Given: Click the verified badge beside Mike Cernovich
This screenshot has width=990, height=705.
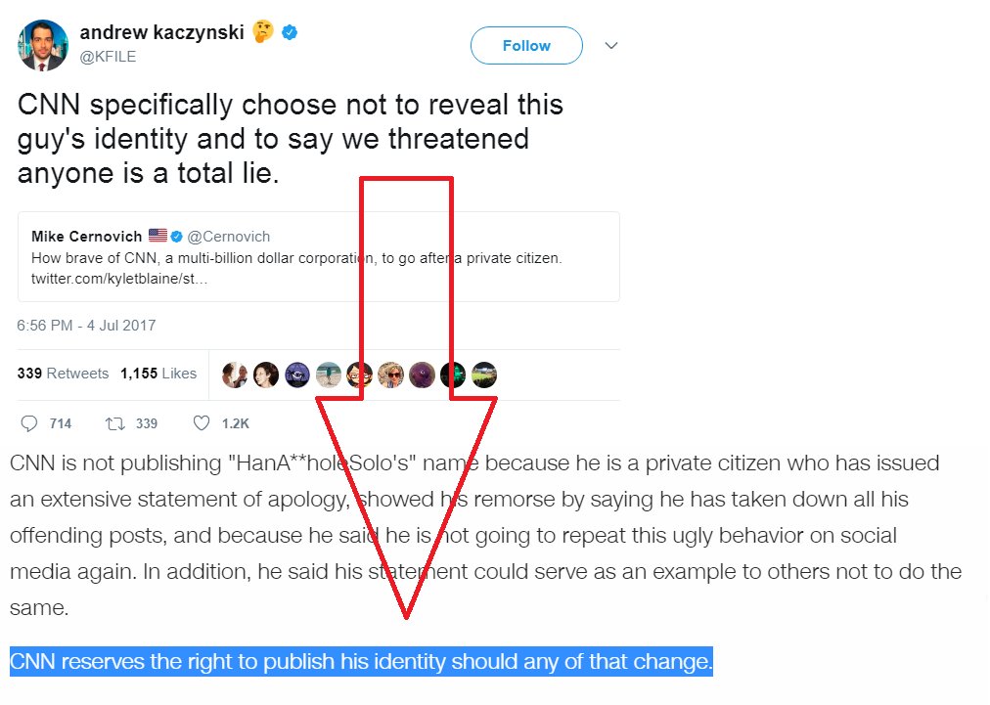Looking at the screenshot, I should pyautogui.click(x=177, y=237).
